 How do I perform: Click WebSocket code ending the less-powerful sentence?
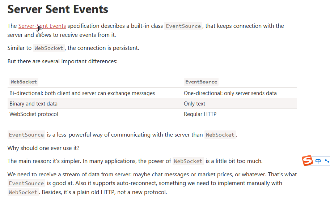(x=220, y=135)
